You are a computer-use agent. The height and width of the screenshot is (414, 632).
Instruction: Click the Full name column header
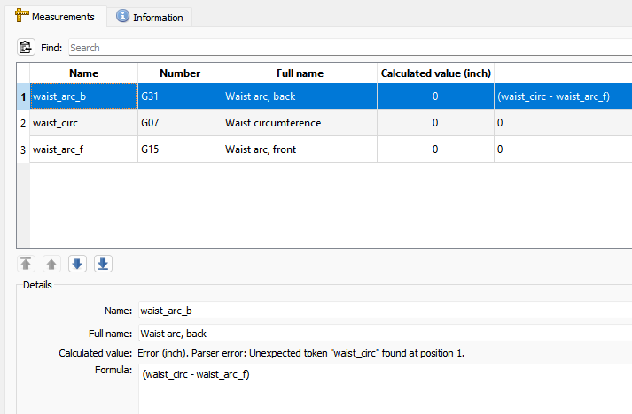pyautogui.click(x=300, y=73)
